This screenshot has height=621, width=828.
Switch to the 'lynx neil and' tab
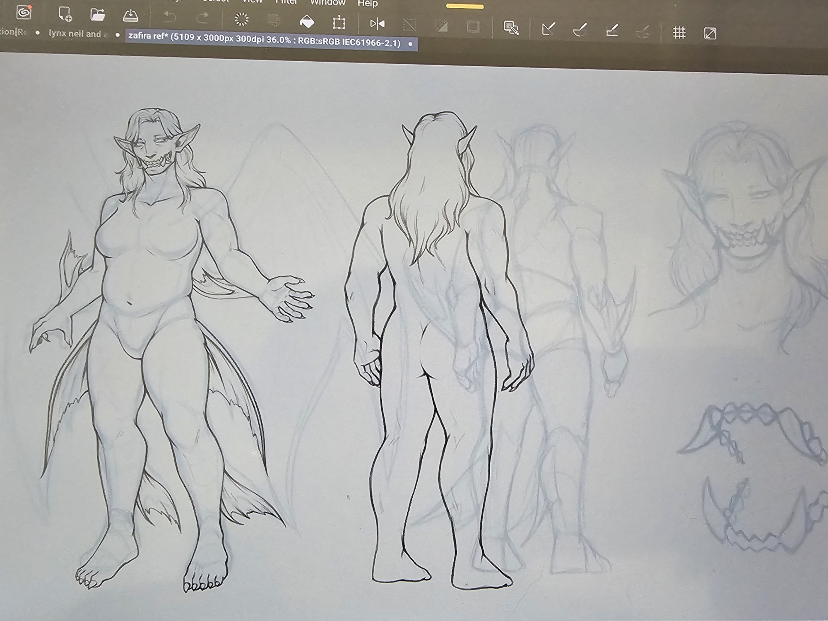[x=75, y=34]
